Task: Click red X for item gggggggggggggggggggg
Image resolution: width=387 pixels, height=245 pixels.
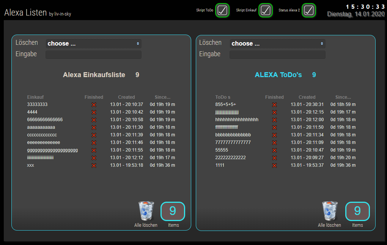Action: [x=94, y=150]
